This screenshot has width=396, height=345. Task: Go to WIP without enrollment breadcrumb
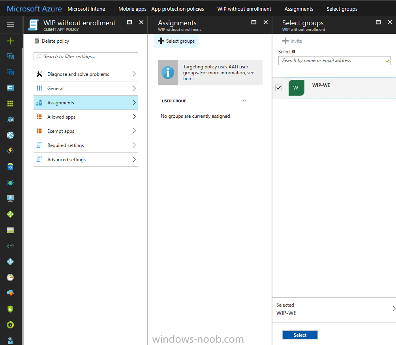[x=244, y=9]
